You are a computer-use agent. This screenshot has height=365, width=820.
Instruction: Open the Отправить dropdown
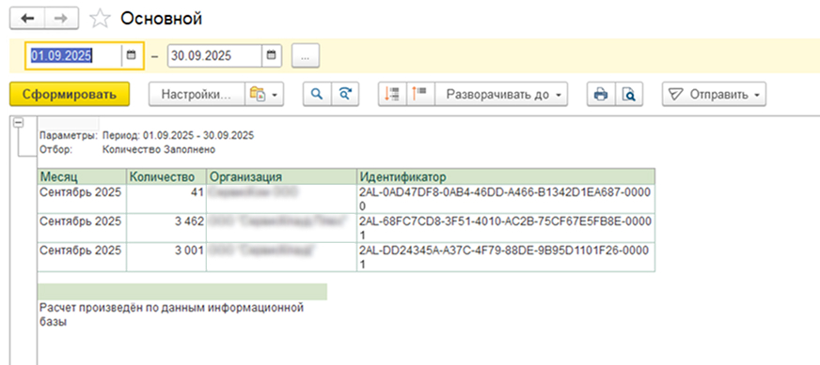tap(714, 95)
